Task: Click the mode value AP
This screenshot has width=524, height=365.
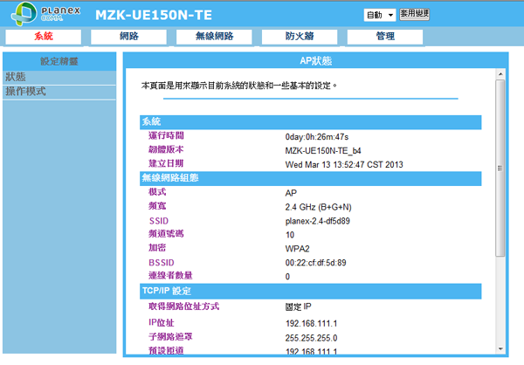Action: point(291,193)
